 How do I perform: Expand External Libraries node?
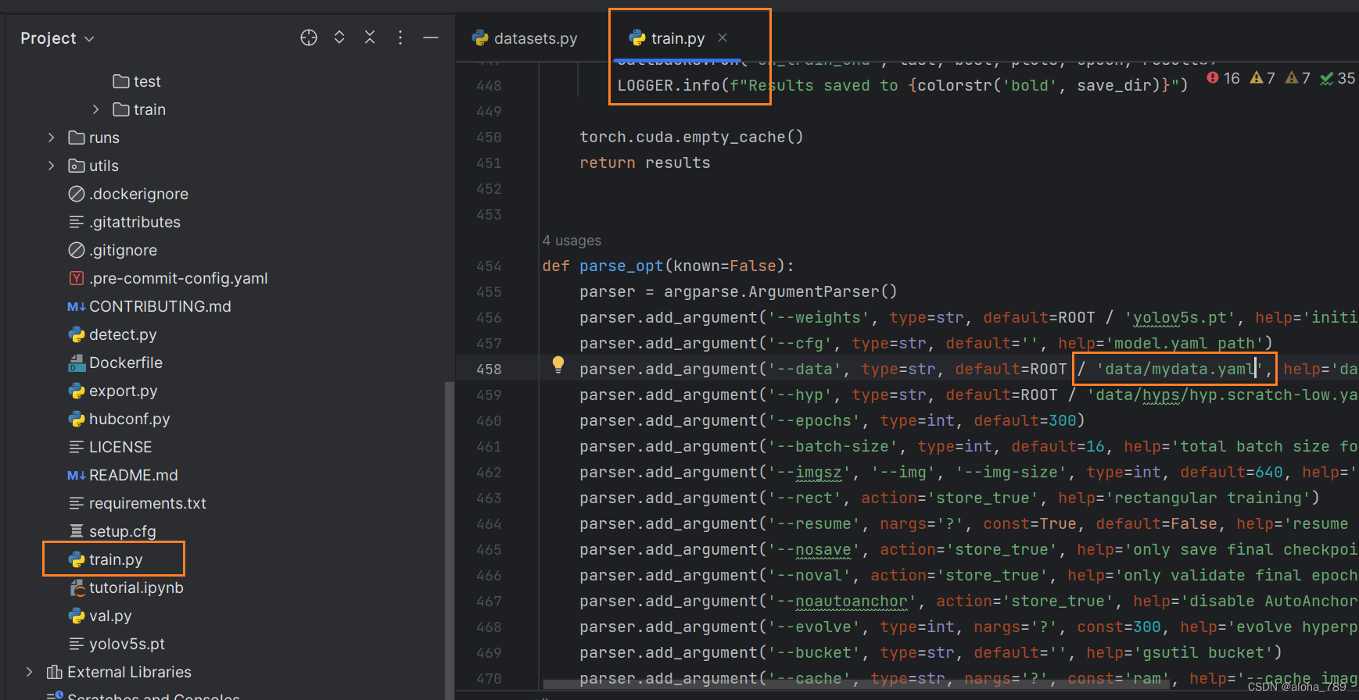coord(30,672)
